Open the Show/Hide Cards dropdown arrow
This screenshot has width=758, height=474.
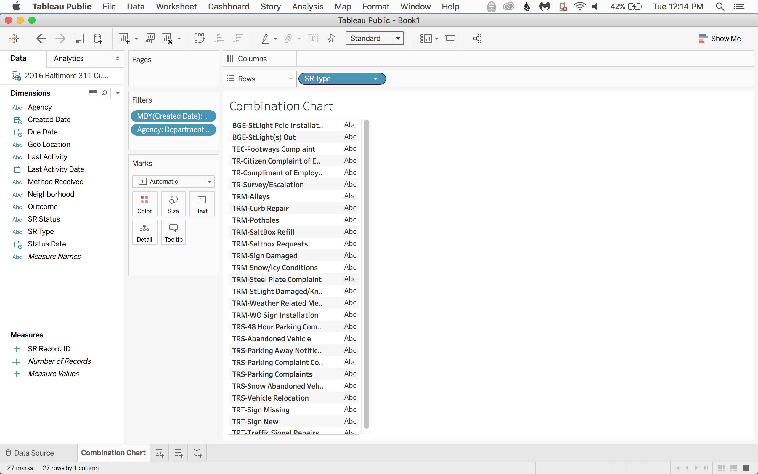point(437,39)
